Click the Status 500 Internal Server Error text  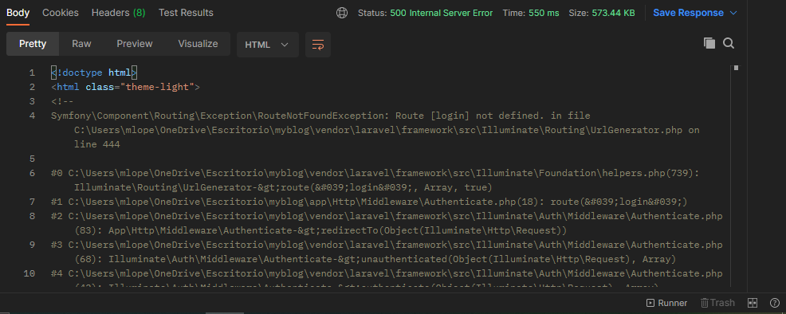point(425,13)
